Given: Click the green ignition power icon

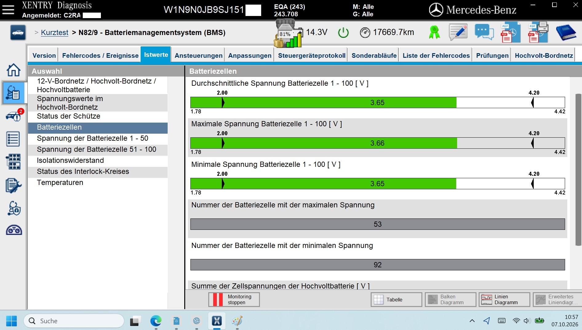Looking at the screenshot, I should 343,32.
